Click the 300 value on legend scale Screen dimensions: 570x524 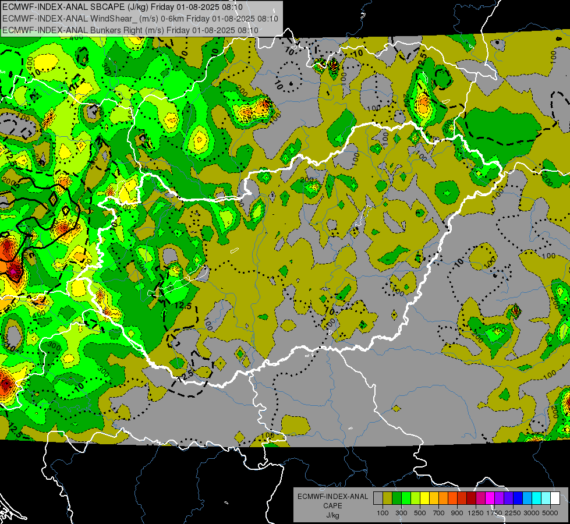(x=401, y=513)
